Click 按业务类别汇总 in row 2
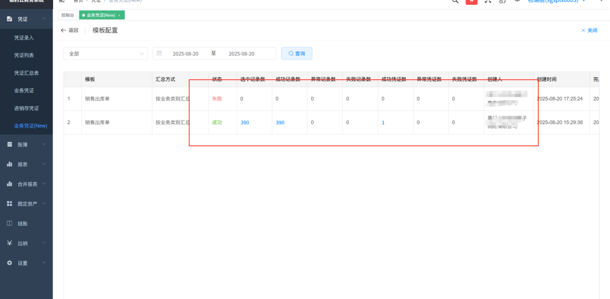Screen dimensions: 610x299 tap(173, 123)
